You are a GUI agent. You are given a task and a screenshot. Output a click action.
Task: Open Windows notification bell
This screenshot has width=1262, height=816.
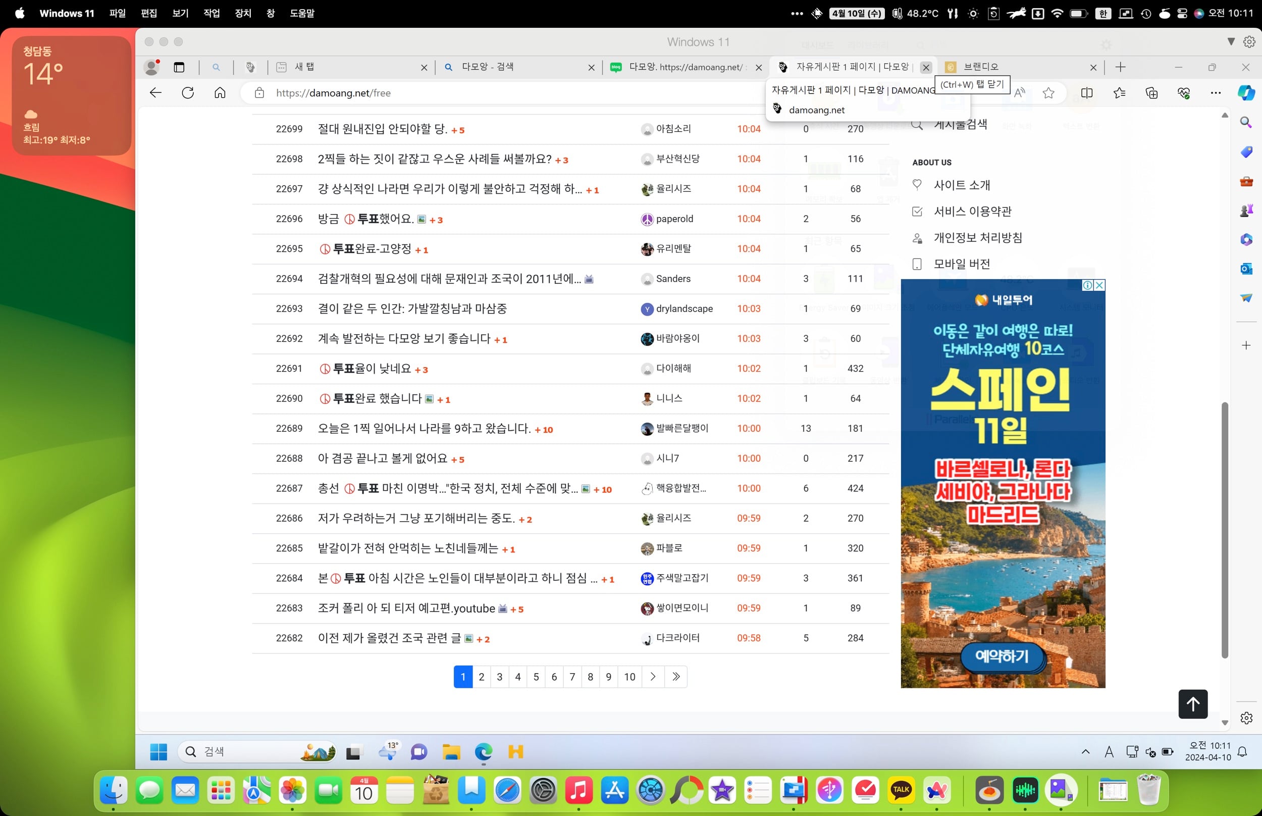1242,751
